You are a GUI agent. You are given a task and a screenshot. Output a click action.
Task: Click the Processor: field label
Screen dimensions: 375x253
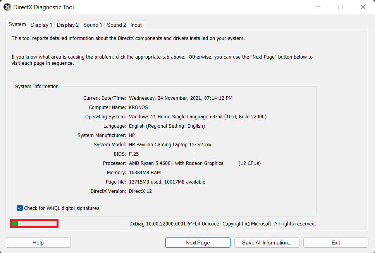(115, 163)
